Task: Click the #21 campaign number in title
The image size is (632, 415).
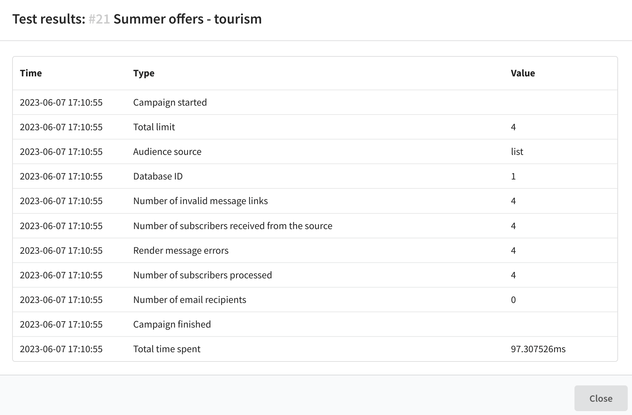Action: point(99,19)
